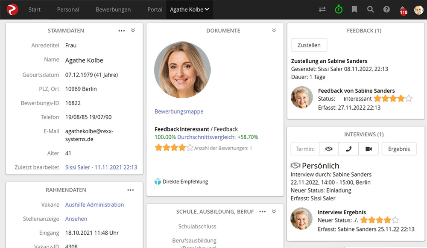
Task: Open Rahmendaten three-dot options menu
Action: point(130,190)
